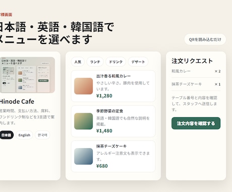This screenshot has height=192, width=232.
Task: Select the 人気 category tab
Action: 78,62
